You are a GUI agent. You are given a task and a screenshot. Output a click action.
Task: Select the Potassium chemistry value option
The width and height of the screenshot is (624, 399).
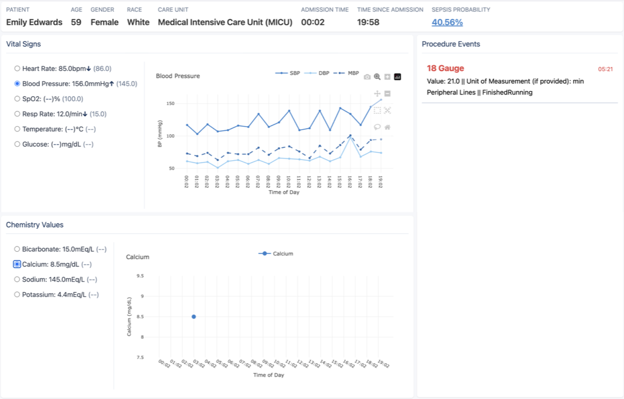(16, 295)
